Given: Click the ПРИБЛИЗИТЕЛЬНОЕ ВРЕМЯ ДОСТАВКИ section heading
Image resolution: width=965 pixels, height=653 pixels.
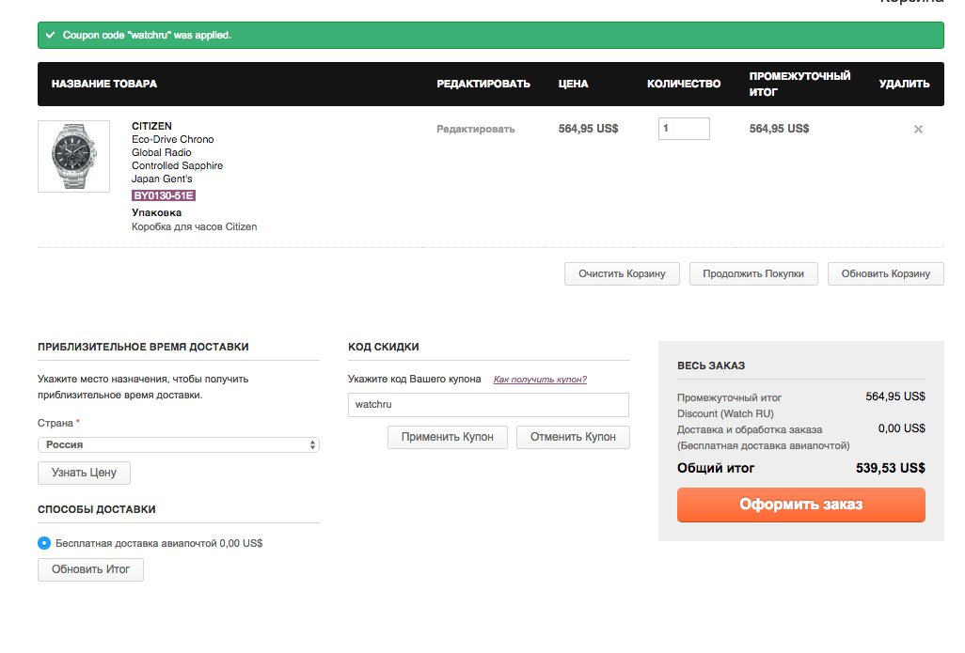Looking at the screenshot, I should [x=143, y=347].
